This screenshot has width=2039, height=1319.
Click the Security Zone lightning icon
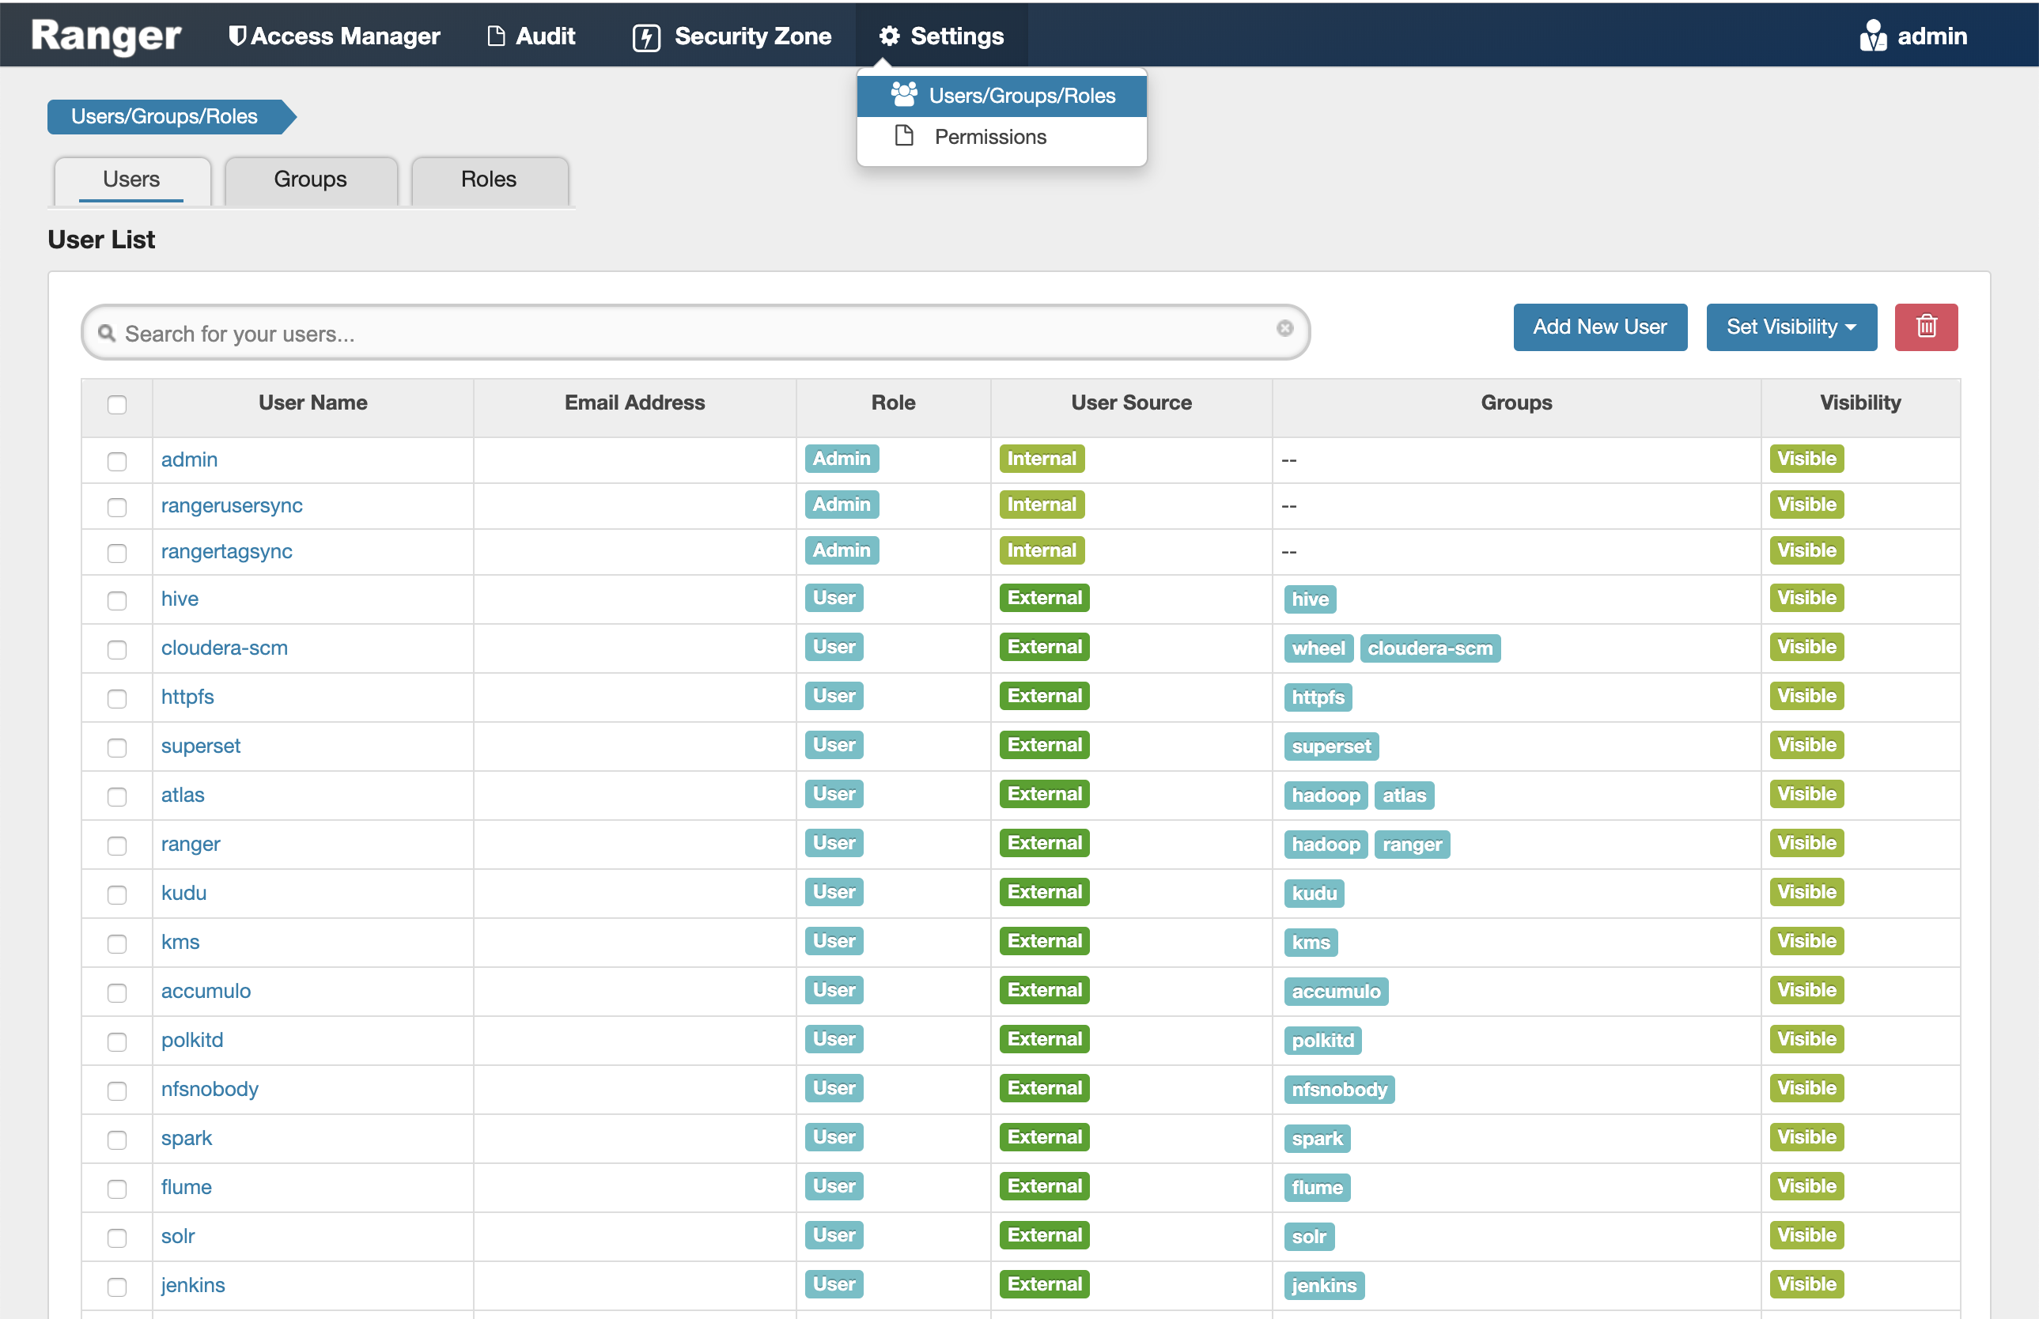point(646,37)
